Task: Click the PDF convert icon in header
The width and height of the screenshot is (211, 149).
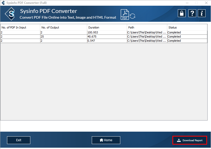Action: click(128, 15)
